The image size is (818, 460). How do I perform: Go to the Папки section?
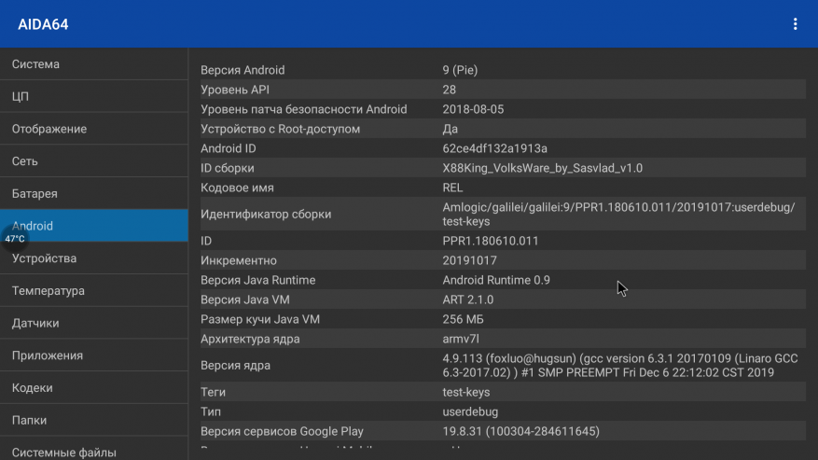point(93,421)
